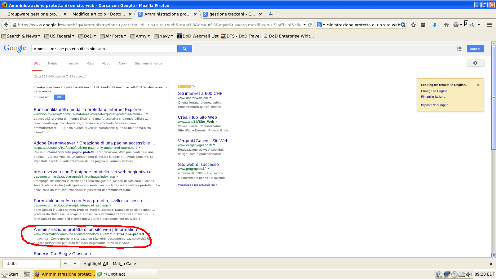Click the blue Google search button
The height and width of the screenshot is (279, 496).
click(184, 49)
